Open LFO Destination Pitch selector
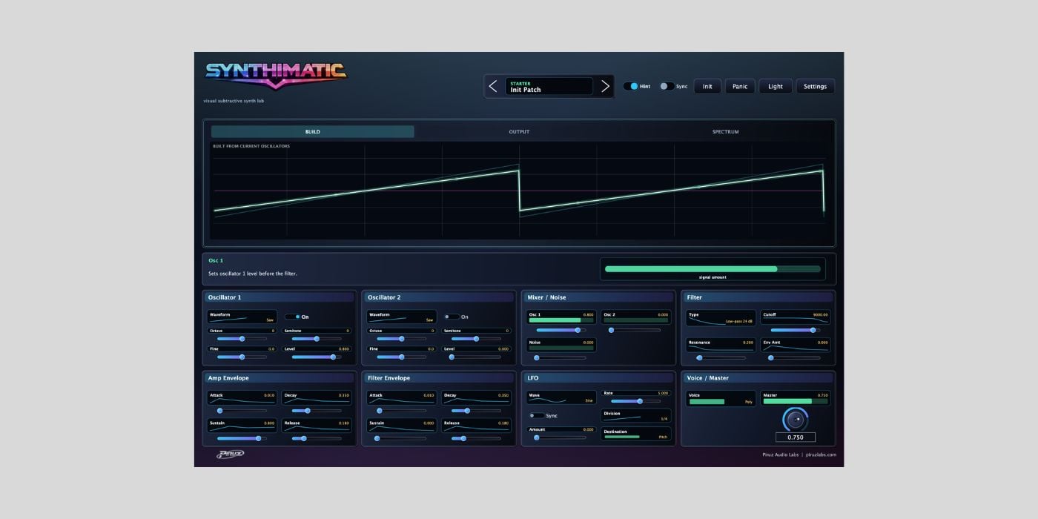Viewport: 1038px width, 519px height. [636, 434]
